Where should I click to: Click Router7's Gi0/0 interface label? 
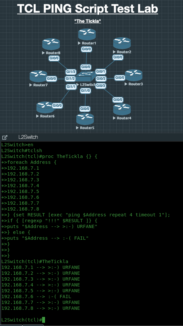[51, 78]
